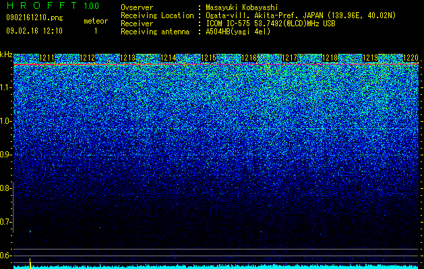The height and width of the screenshot is (269, 424).
Task: Click the 1212 time marker label
Action: (x=88, y=58)
